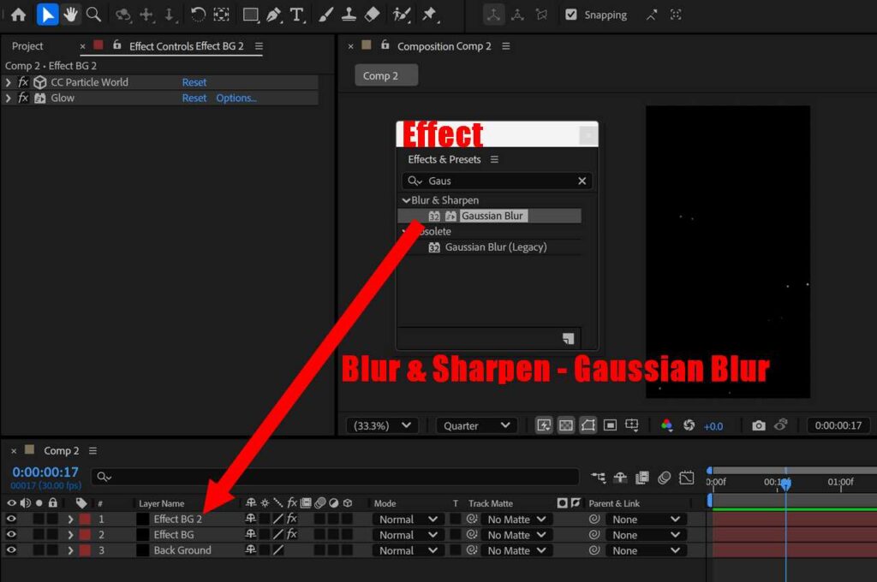Hide the Back Ground layer

pos(11,550)
